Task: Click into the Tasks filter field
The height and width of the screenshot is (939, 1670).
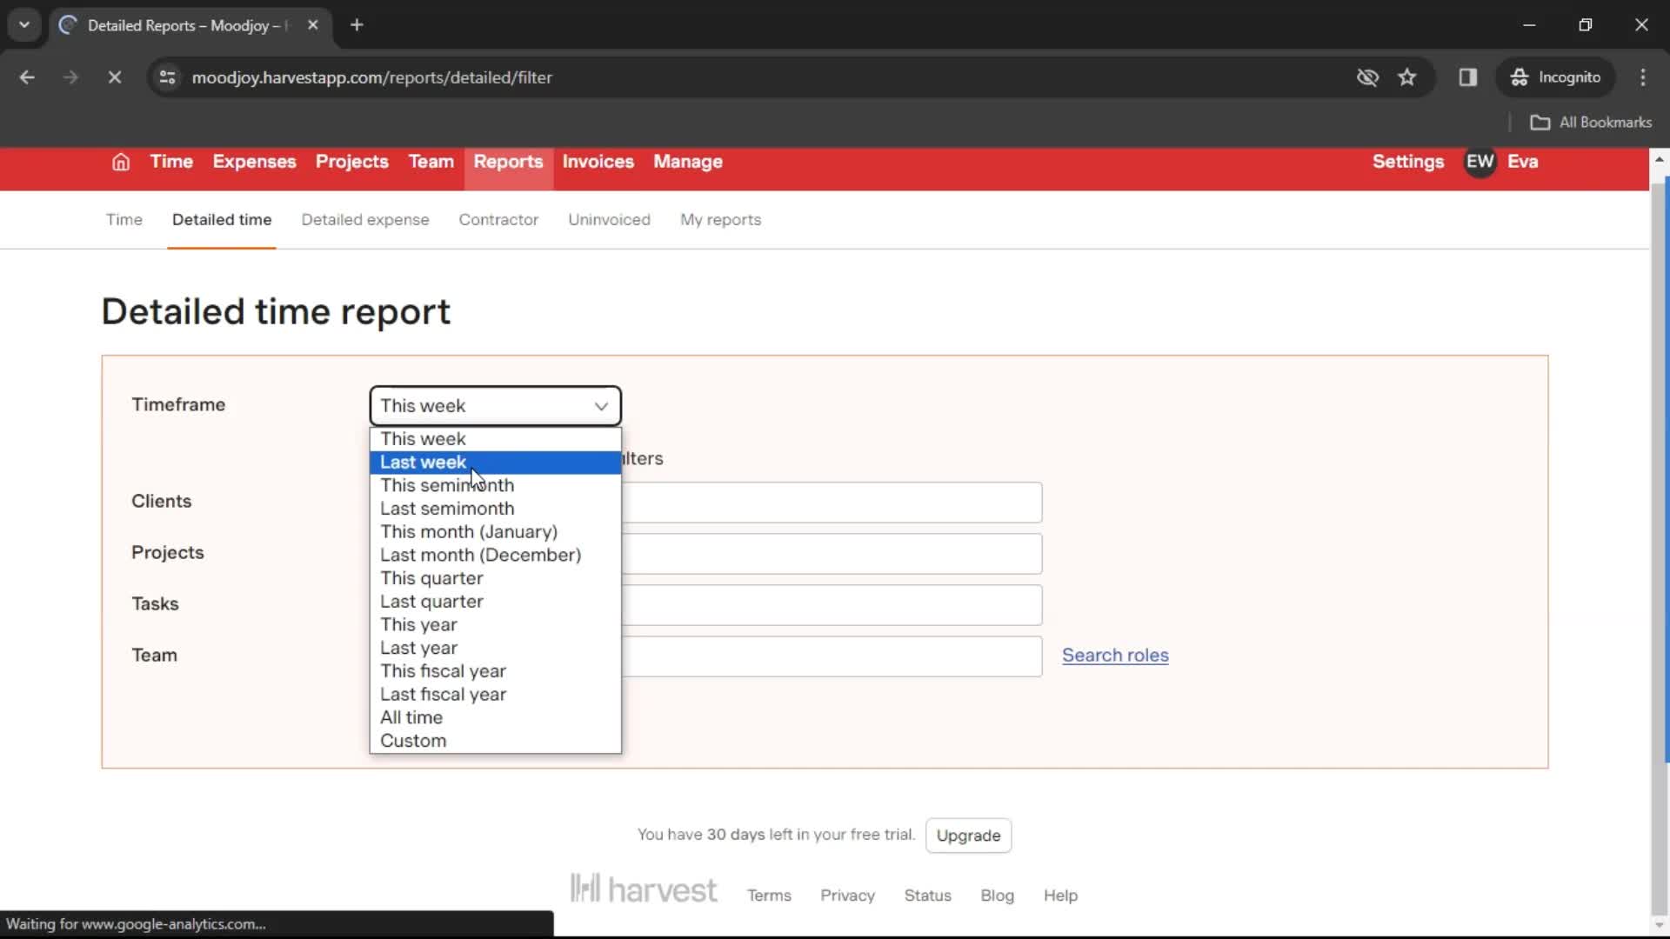Action: click(x=832, y=605)
